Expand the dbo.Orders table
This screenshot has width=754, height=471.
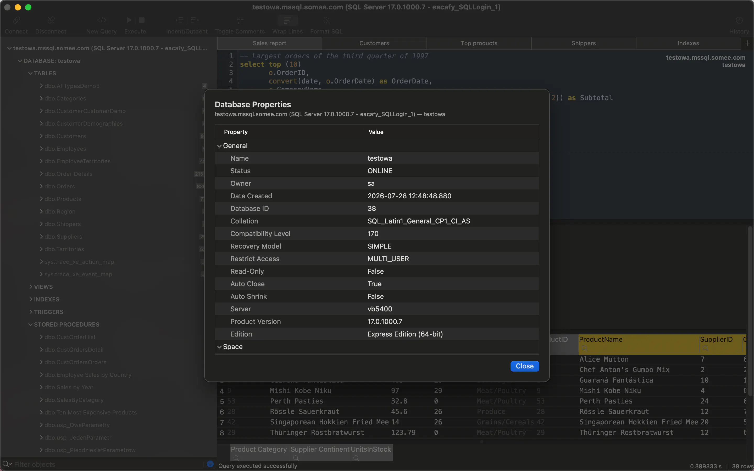(x=41, y=186)
